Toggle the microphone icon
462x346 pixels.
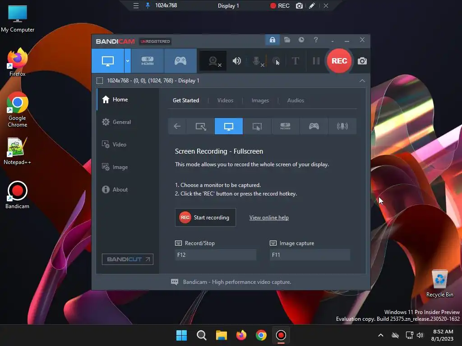coord(257,61)
